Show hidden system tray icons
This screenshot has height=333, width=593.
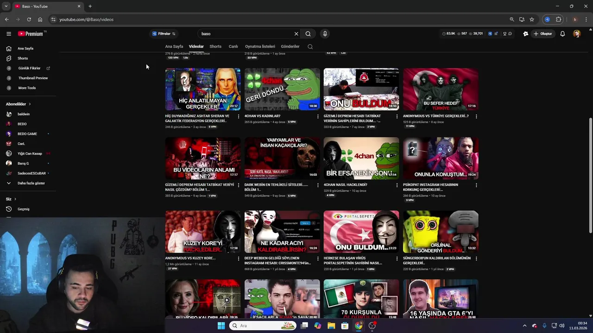(x=524, y=326)
